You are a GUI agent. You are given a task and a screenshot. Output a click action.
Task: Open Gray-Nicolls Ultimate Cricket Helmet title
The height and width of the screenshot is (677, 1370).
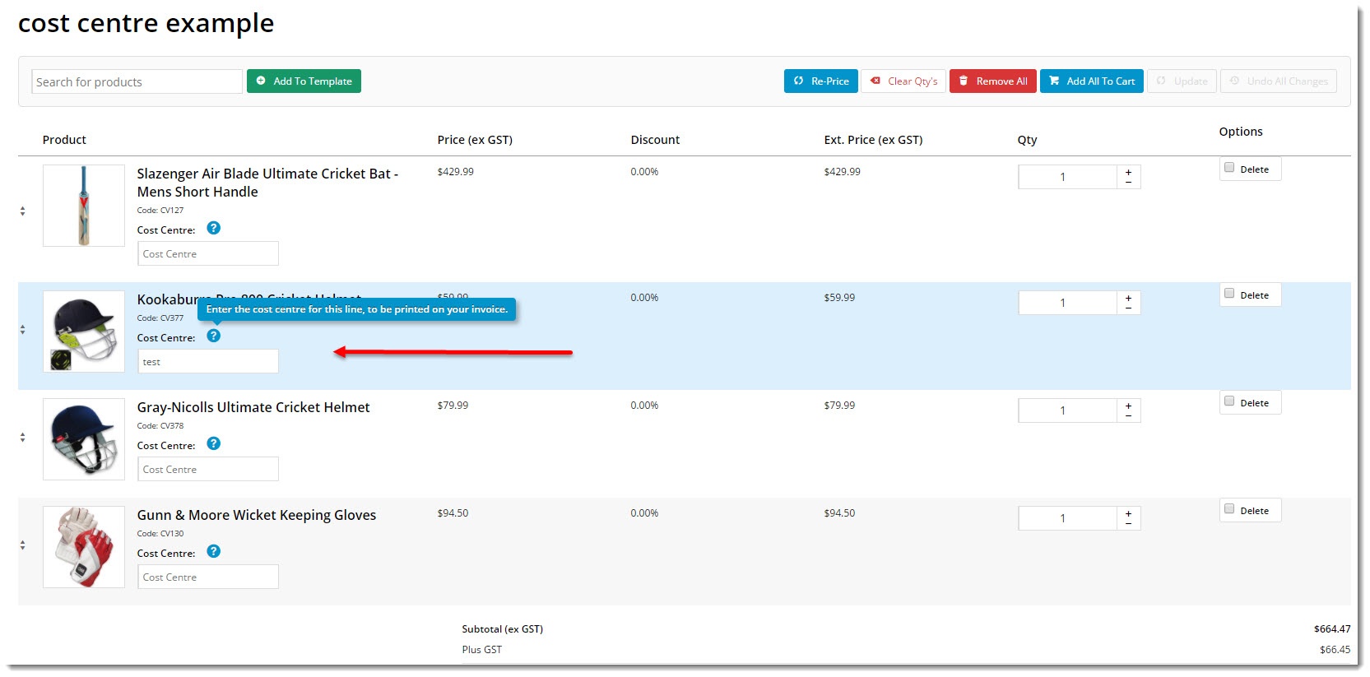tap(253, 407)
